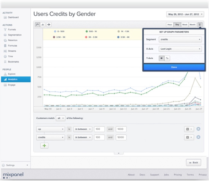Remove the xp filter row
The height and width of the screenshot is (181, 209).
pyautogui.click(x=198, y=129)
